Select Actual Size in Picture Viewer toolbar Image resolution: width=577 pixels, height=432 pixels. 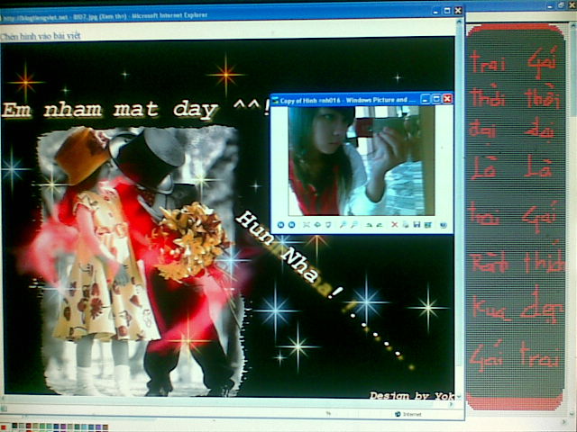[x=316, y=224]
